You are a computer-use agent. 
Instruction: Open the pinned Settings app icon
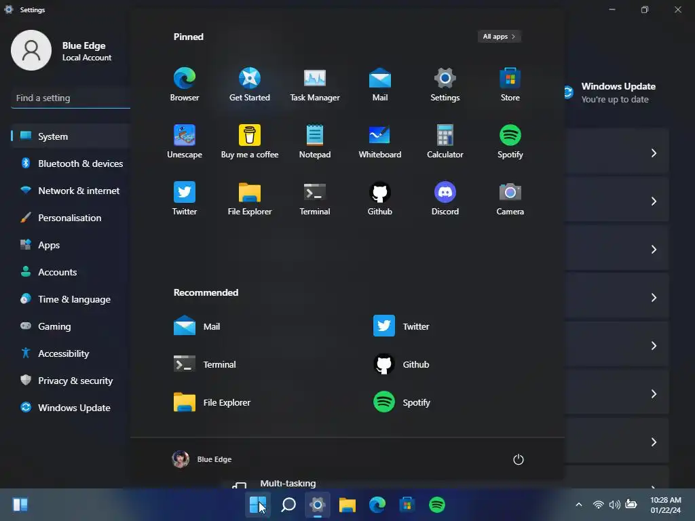pos(445,84)
